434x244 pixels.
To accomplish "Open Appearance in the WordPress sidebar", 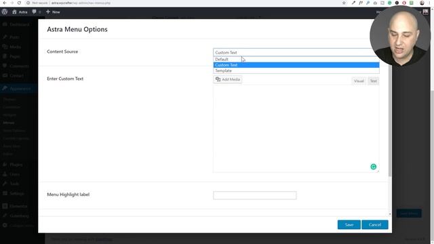I will click(x=16, y=89).
